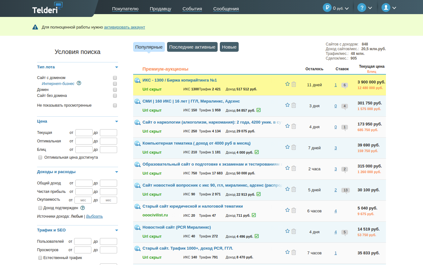Focus Текущая price 'от' field
The image size is (423, 265).
(84, 133)
